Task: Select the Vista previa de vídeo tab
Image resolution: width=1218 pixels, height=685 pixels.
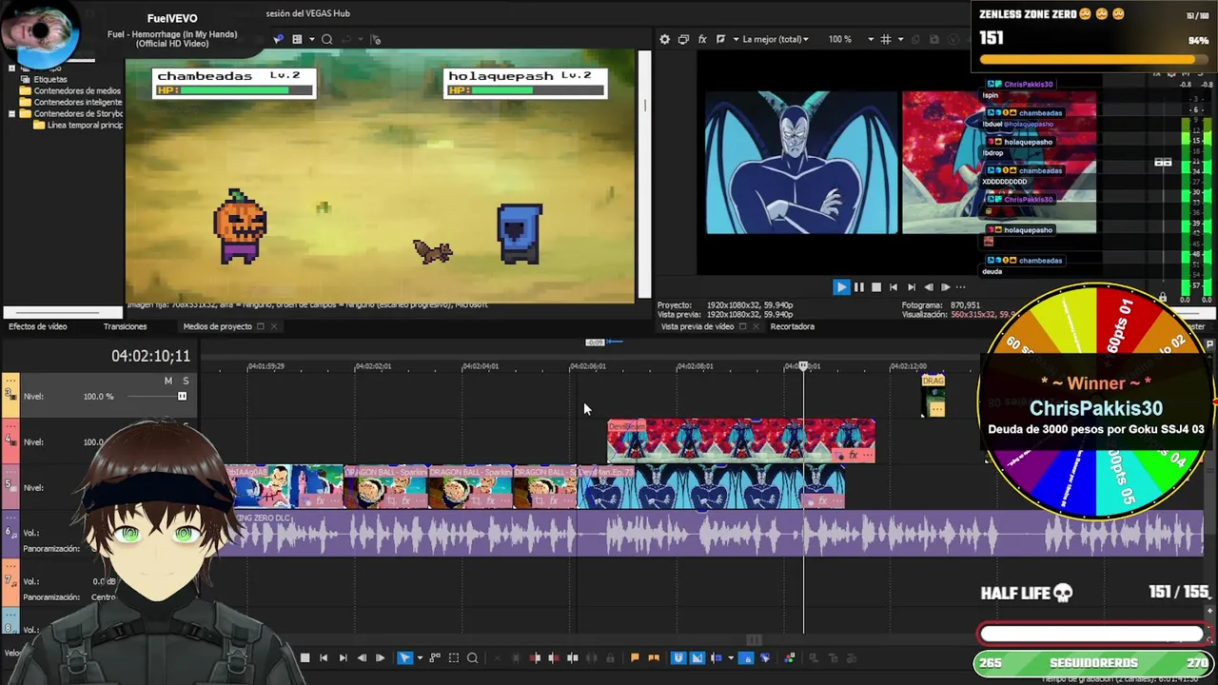Action: pos(697,326)
